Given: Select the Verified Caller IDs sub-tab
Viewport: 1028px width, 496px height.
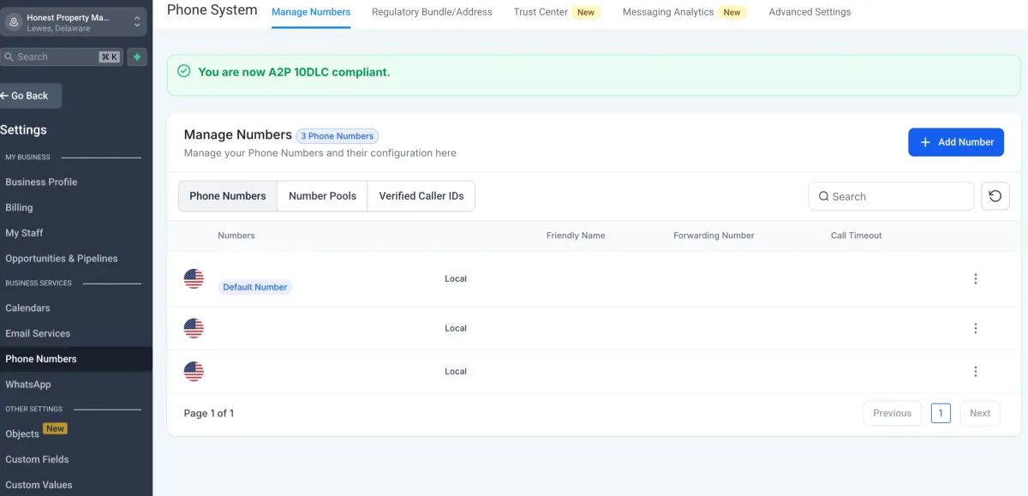Looking at the screenshot, I should point(421,196).
